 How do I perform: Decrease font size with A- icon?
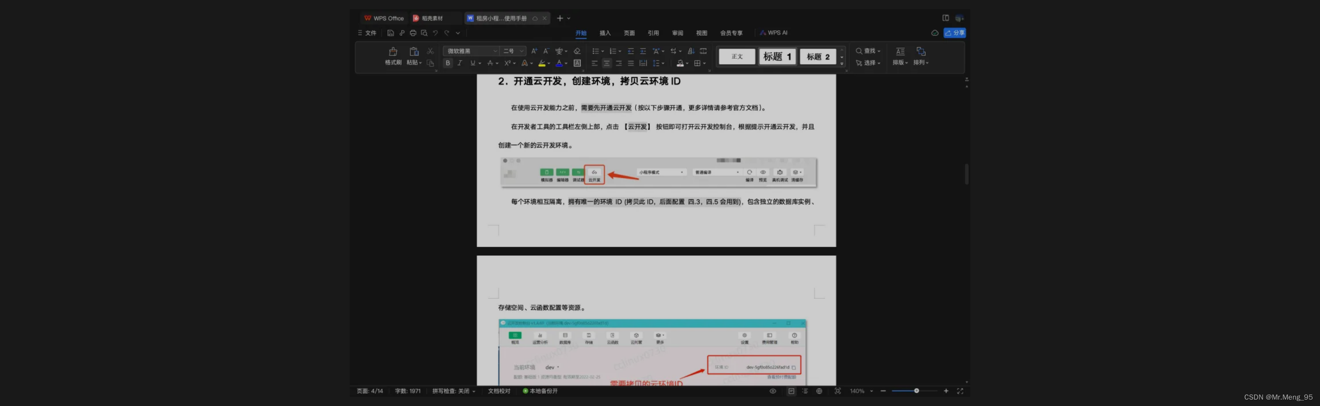[x=546, y=51]
